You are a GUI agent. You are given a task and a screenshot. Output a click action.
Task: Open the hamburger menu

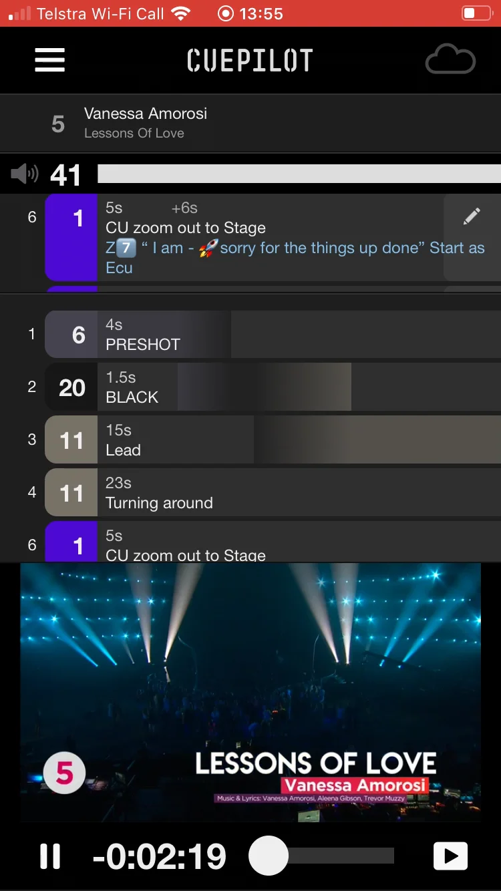(50, 60)
